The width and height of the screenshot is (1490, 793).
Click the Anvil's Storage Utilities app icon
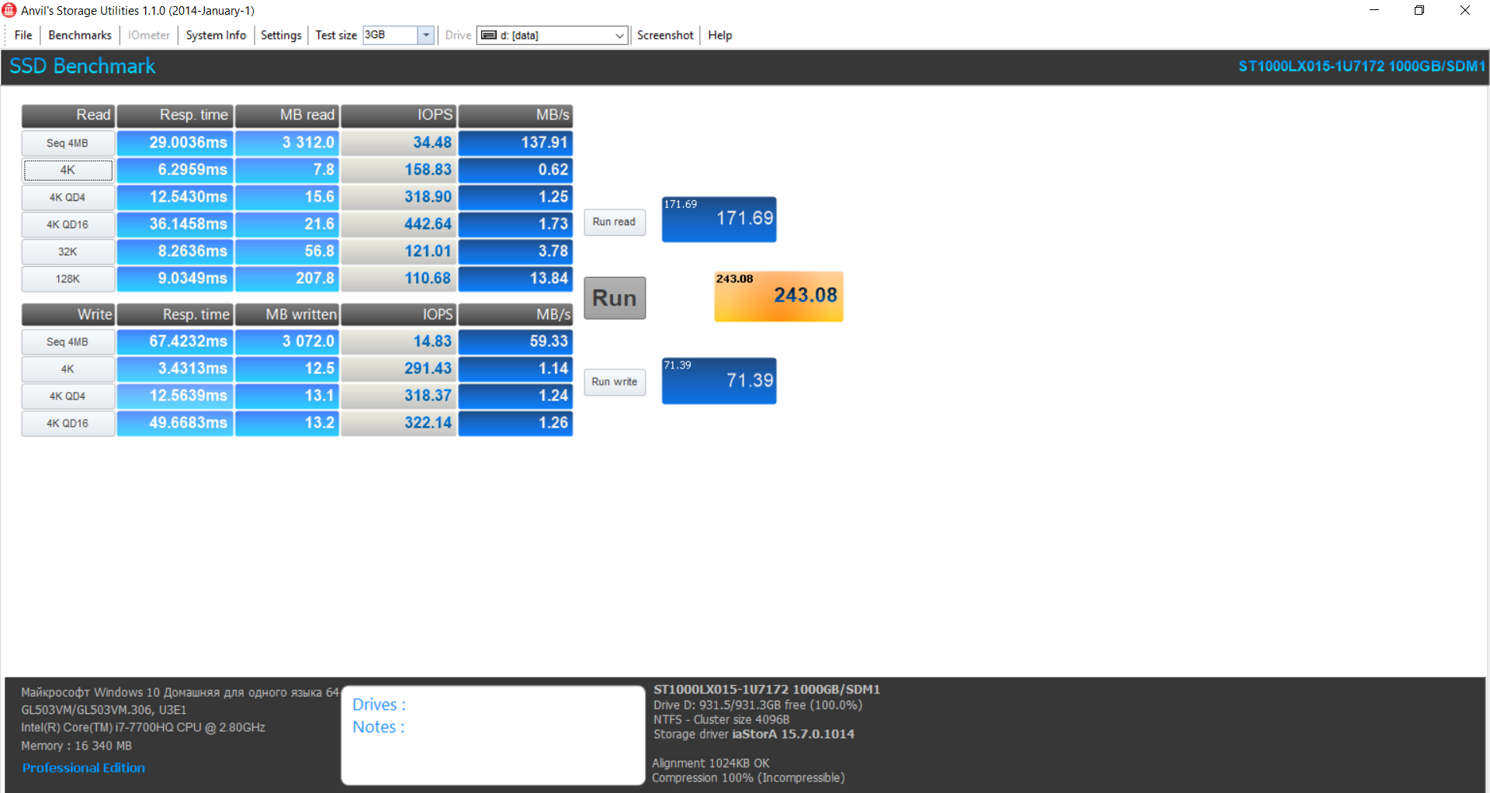[x=9, y=10]
